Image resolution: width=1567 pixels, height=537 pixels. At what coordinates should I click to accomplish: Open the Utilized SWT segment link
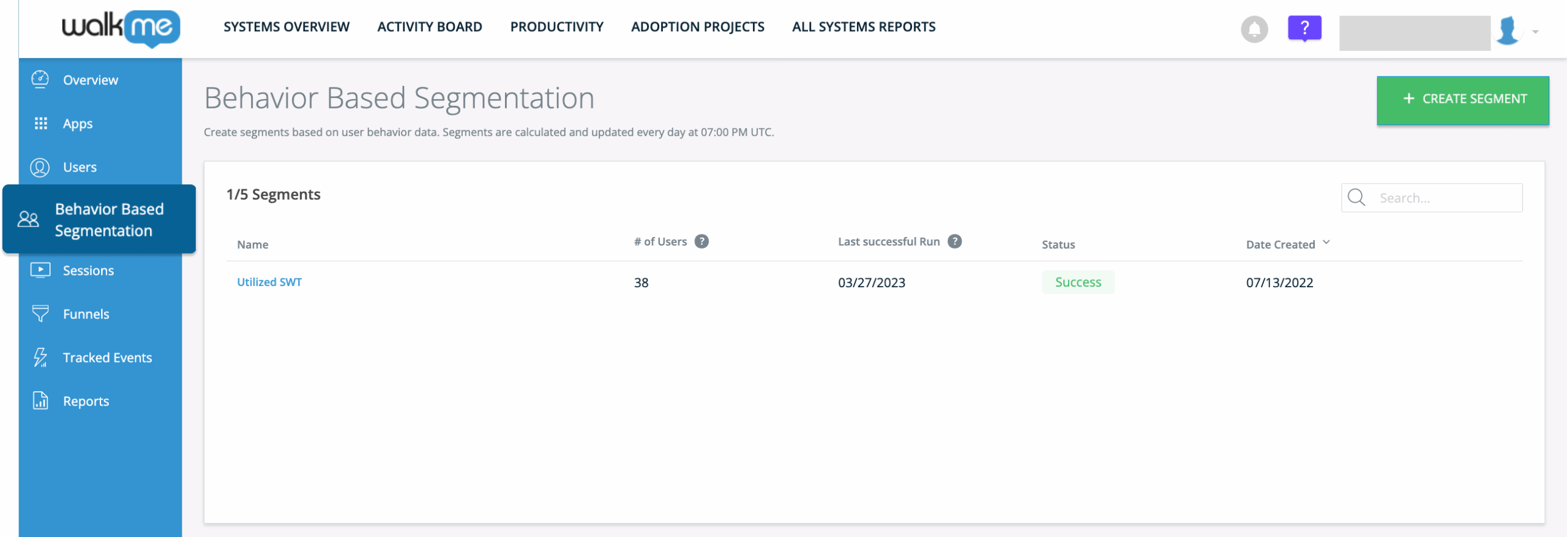pos(269,282)
